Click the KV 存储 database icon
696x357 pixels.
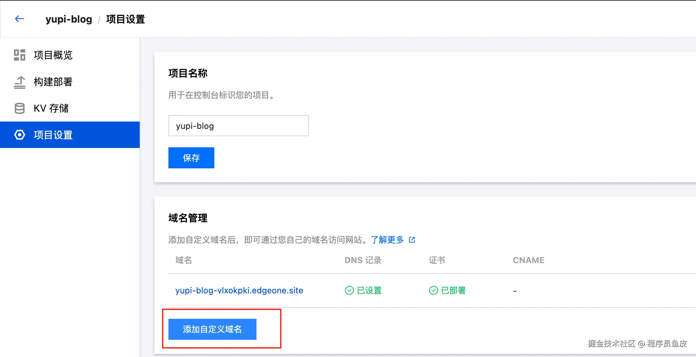click(x=19, y=108)
